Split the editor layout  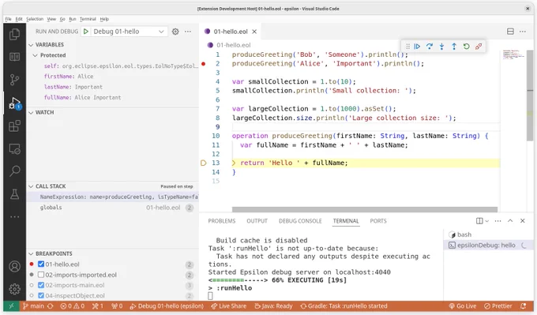[510, 32]
